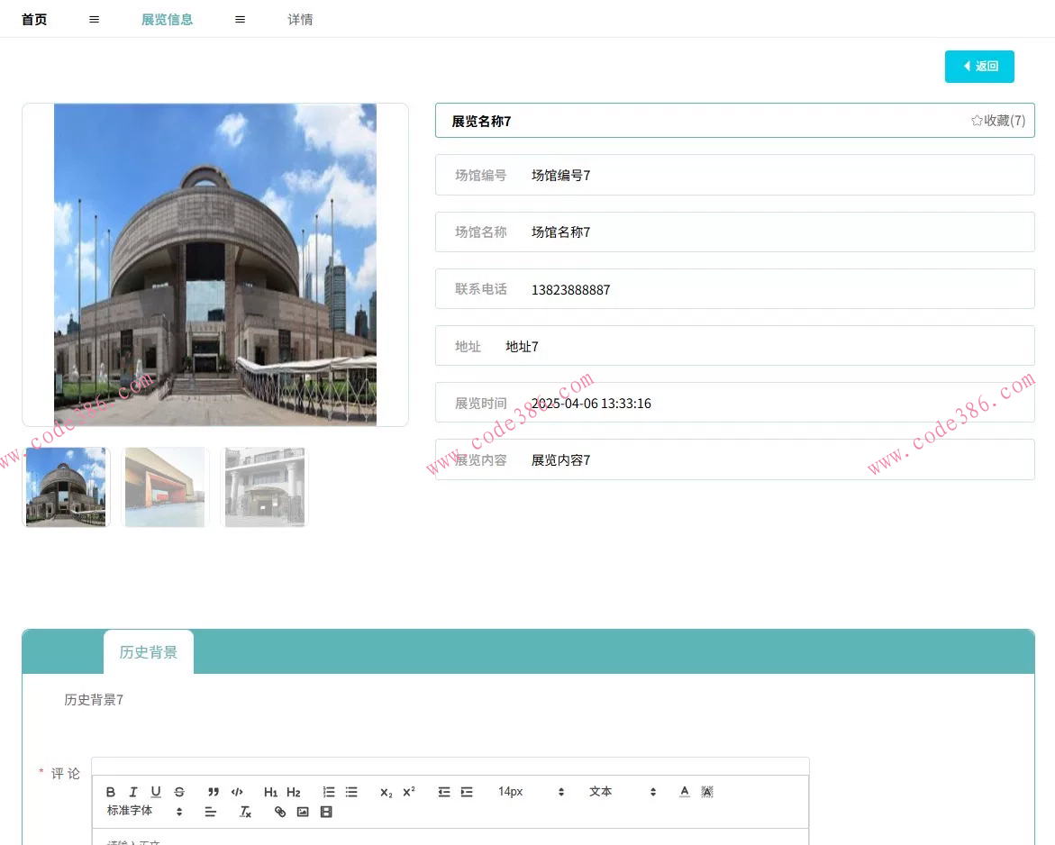1055x845 pixels.
Task: Apply superscript formatting to comment text
Action: (x=406, y=792)
